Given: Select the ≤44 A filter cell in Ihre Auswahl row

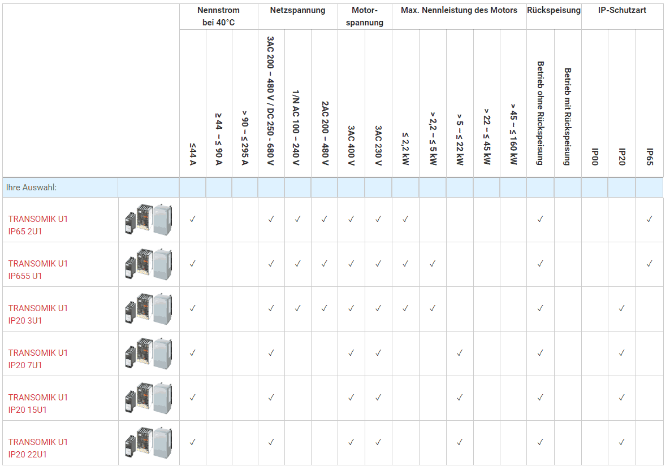Looking at the screenshot, I should 193,187.
